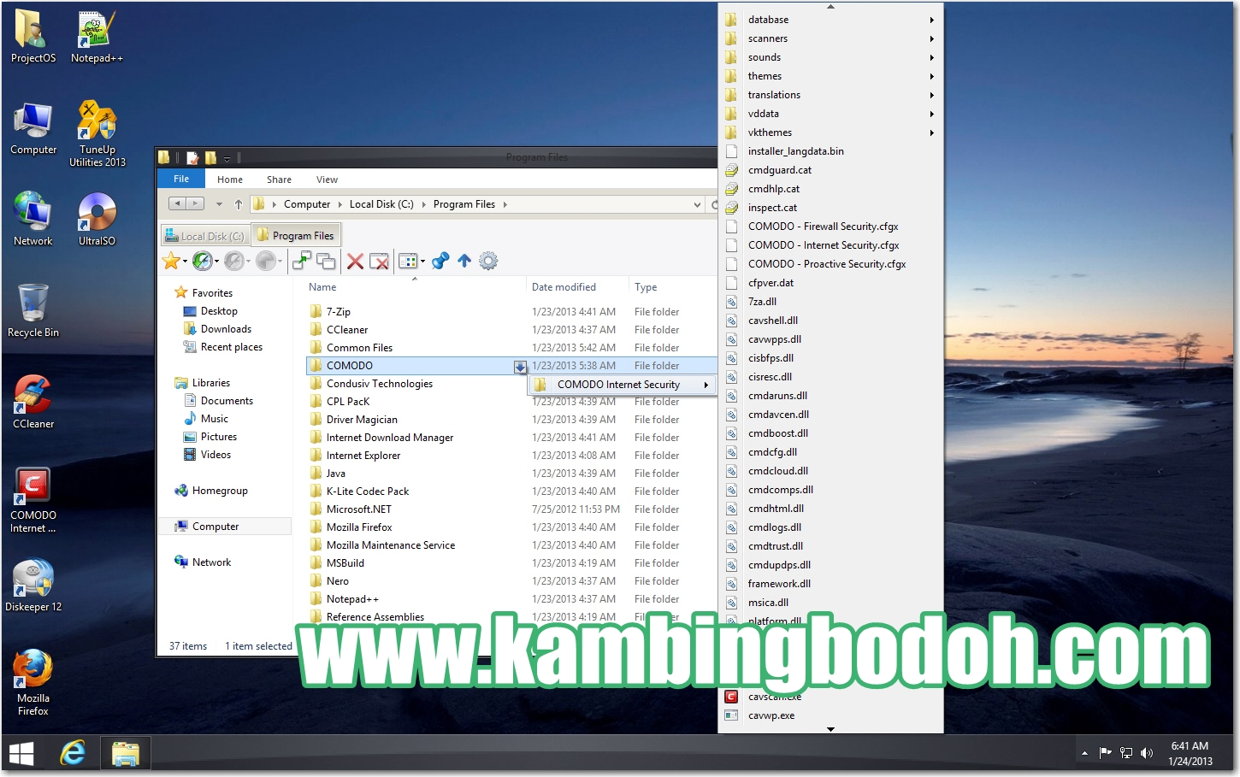Viewport: 1240px width, 777px height.
Task: Click breadcrumb arrow after Program Files
Action: [x=505, y=204]
